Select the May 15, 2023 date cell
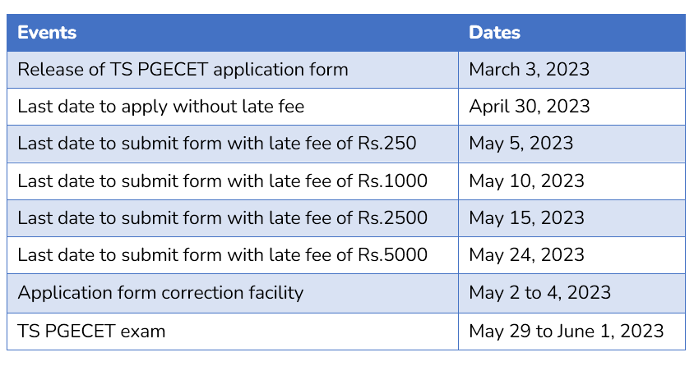Image resolution: width=694 pixels, height=366 pixels. point(571,218)
